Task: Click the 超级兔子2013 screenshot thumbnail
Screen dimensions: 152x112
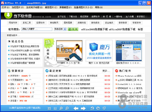Action: [129, 51]
